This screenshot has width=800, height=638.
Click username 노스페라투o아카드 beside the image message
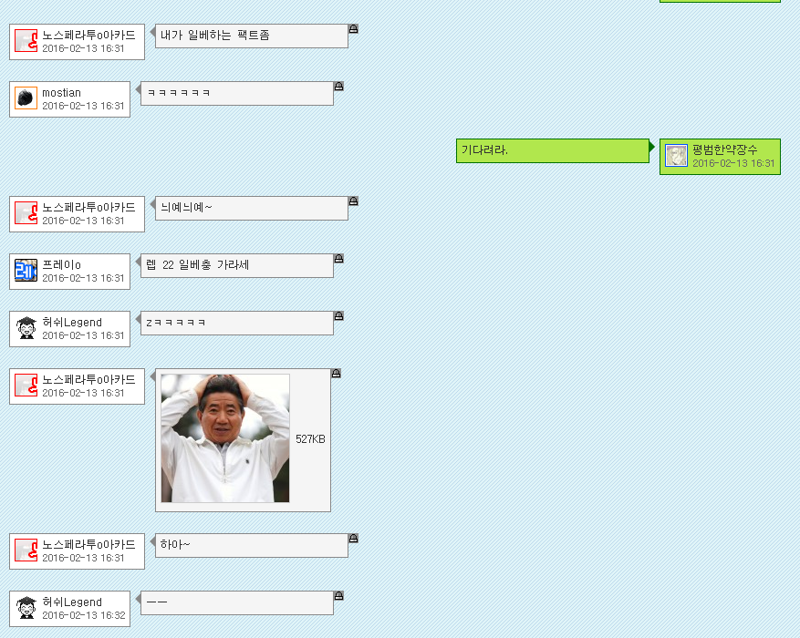click(88, 380)
